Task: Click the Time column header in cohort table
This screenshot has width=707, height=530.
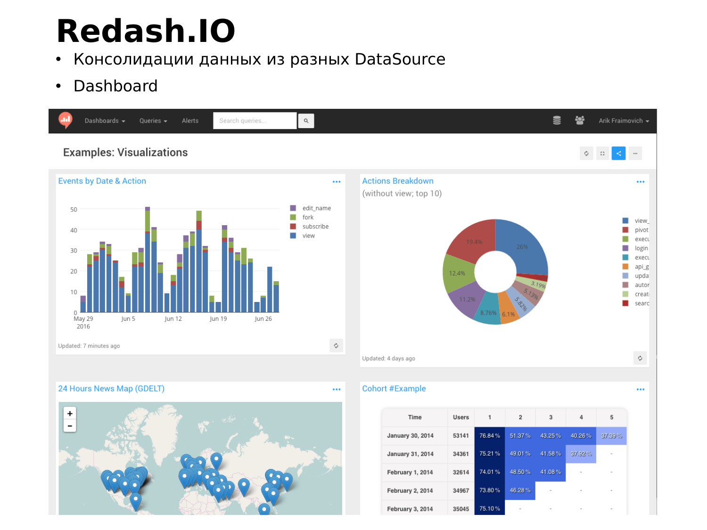Action: click(x=415, y=417)
